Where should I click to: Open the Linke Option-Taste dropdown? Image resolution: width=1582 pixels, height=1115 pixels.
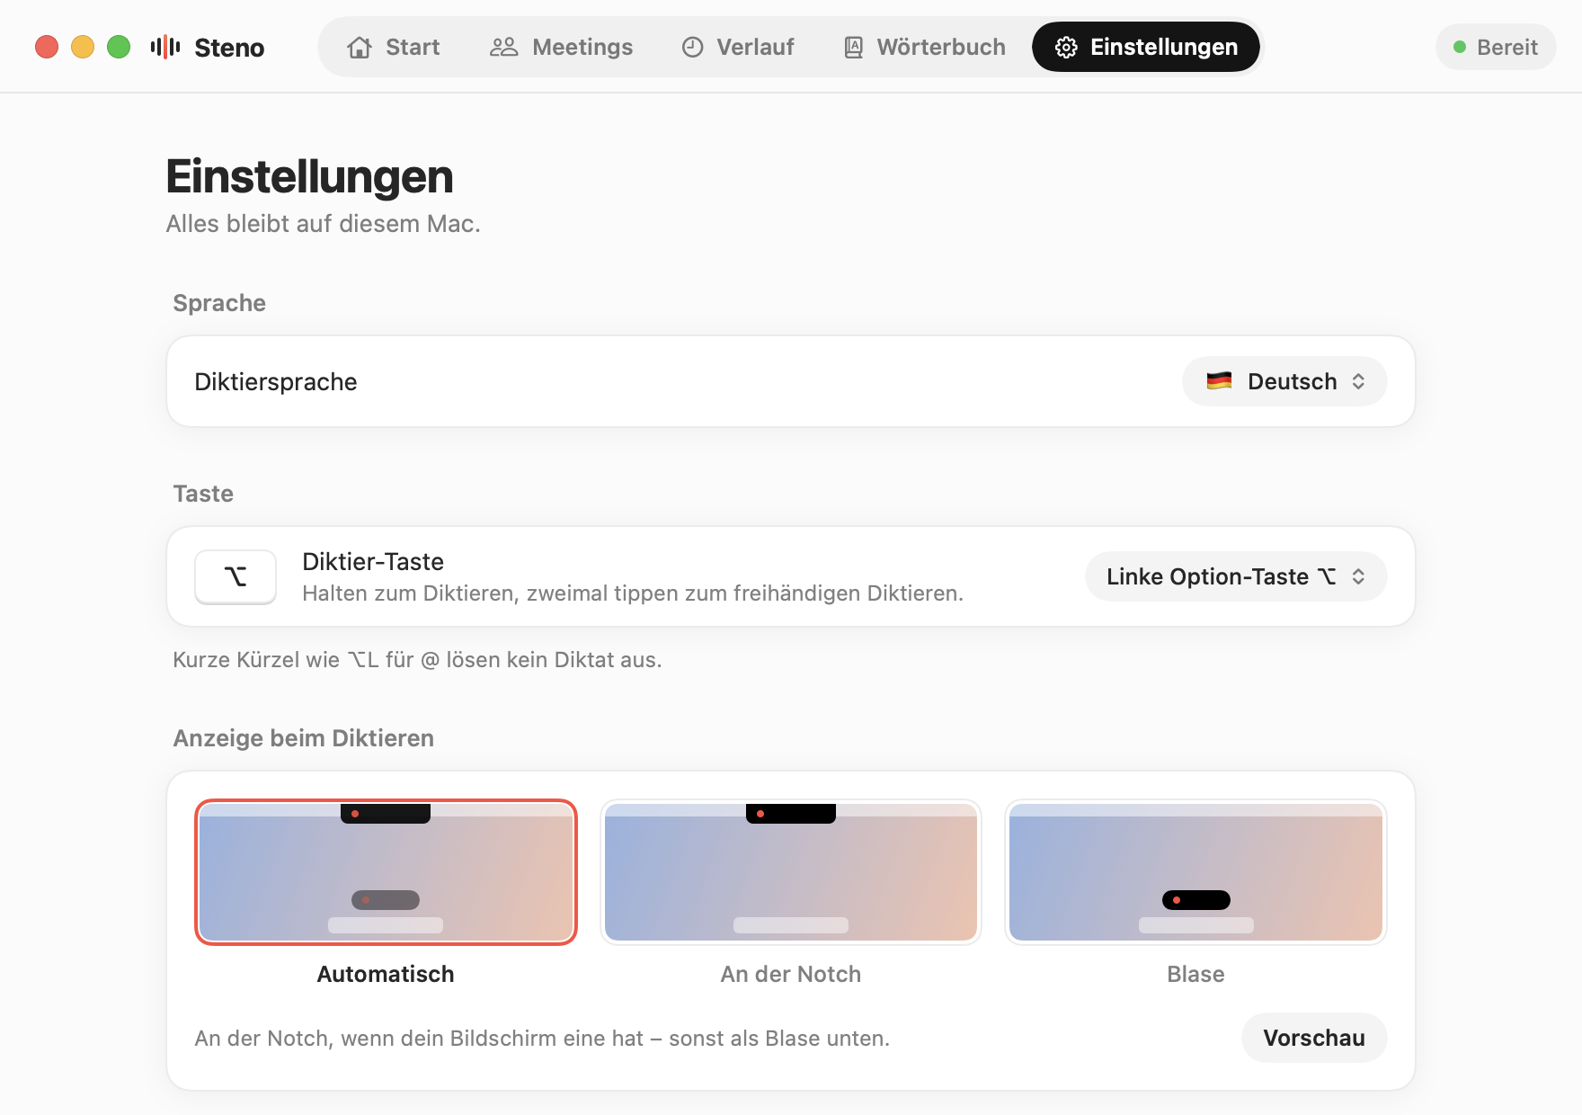pos(1236,576)
